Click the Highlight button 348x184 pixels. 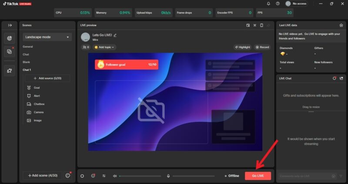click(x=243, y=47)
